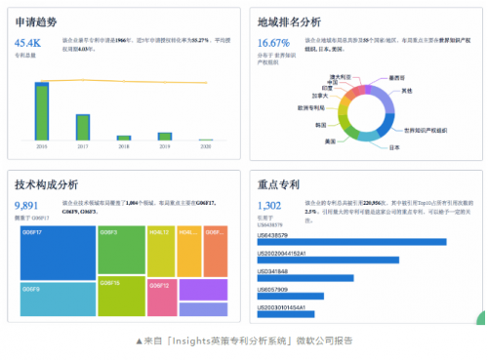
Task: Click the small 2018 bar
Action: 124,138
